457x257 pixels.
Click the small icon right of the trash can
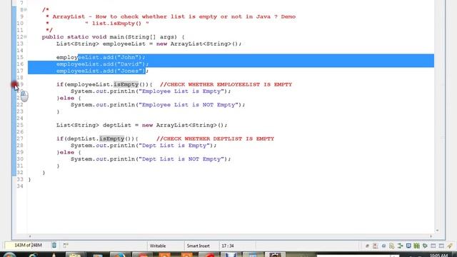66,246
